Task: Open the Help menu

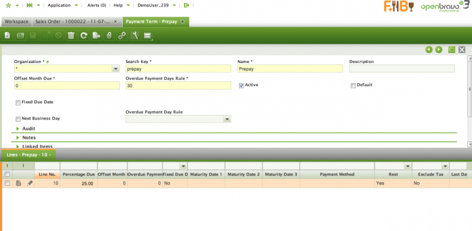Action: coord(122,5)
